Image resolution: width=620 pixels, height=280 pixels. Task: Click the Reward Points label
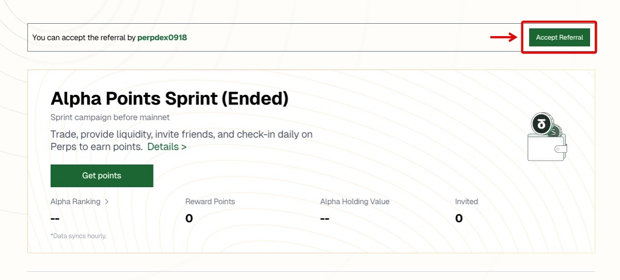pos(210,202)
